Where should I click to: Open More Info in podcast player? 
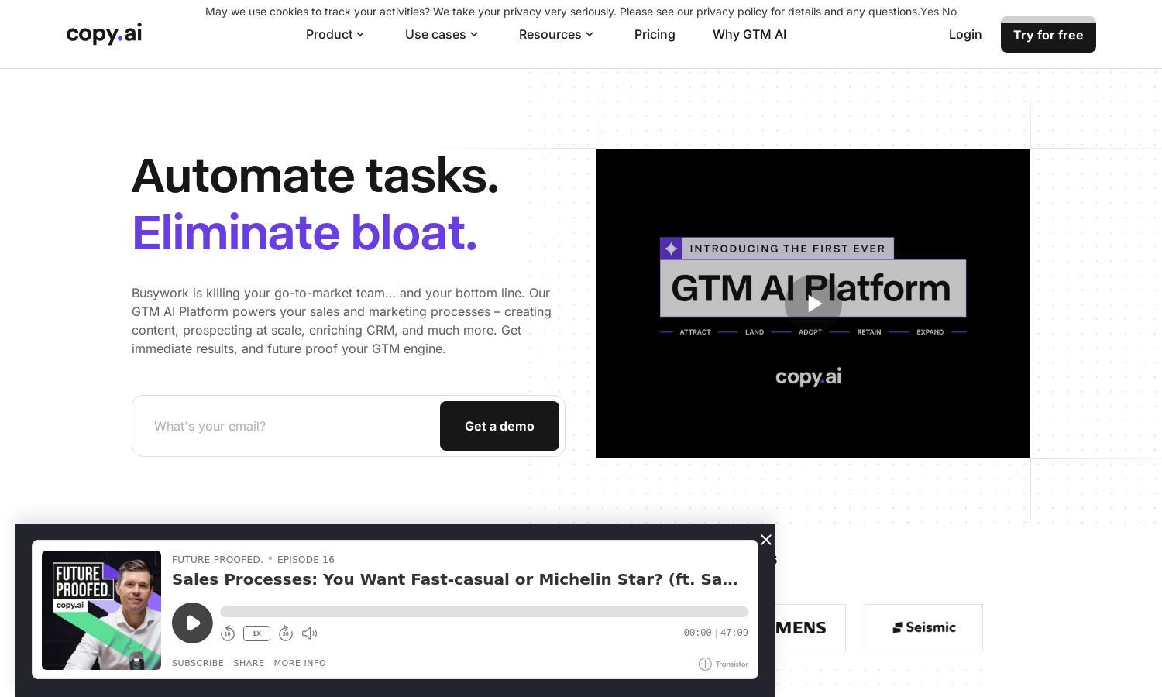(300, 663)
